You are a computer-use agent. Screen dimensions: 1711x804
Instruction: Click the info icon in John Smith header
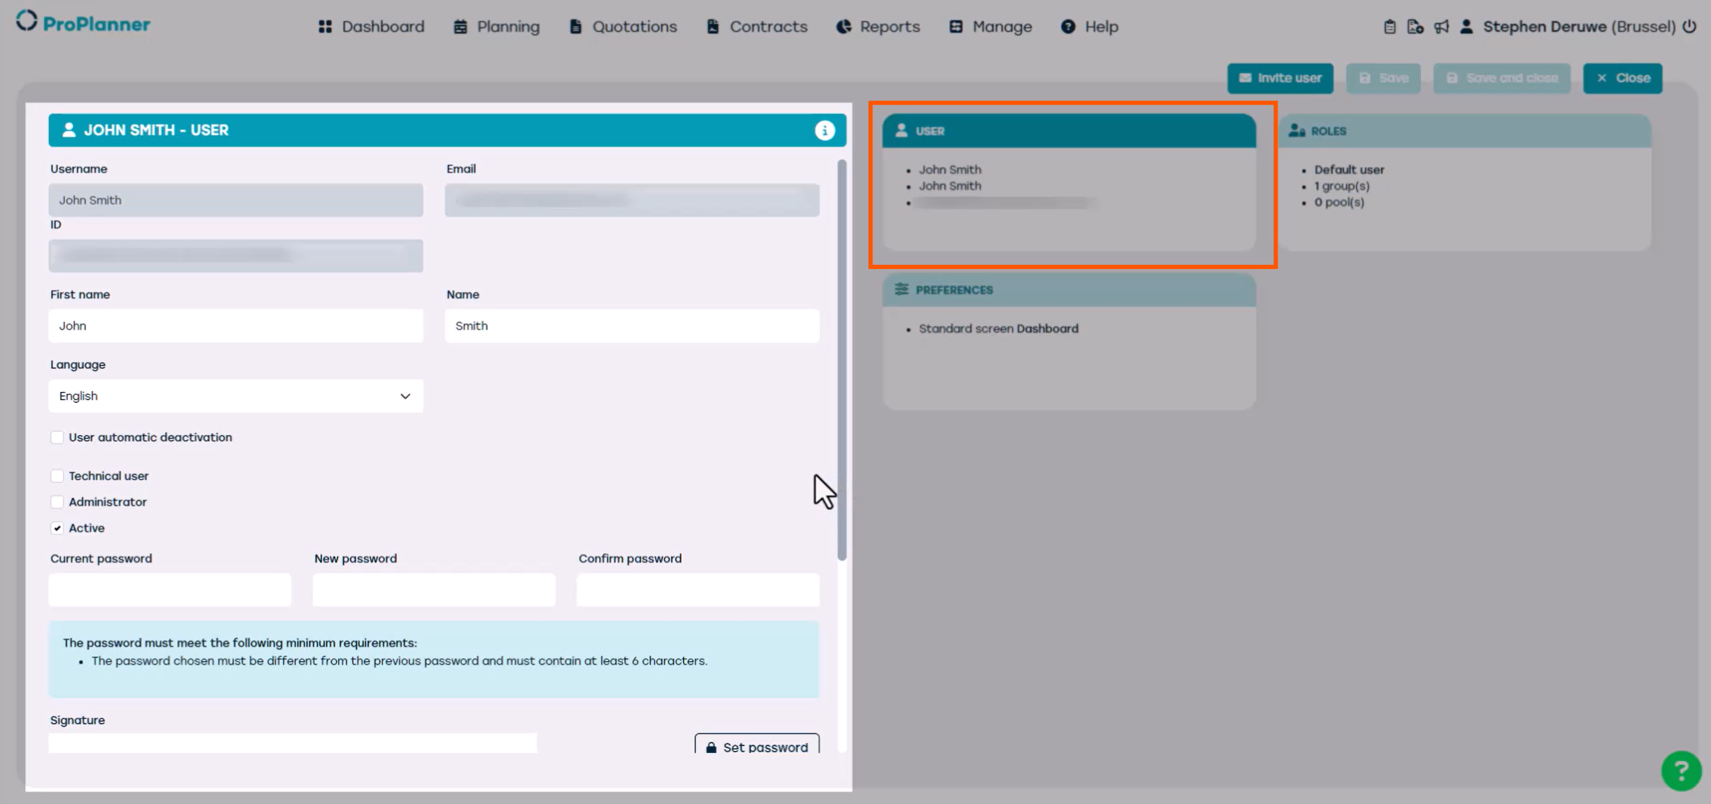click(825, 131)
